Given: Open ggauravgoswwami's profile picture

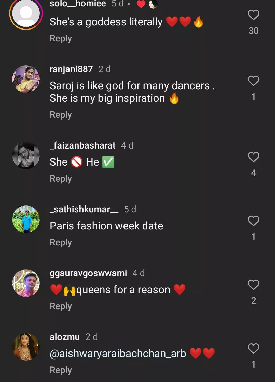Looking at the screenshot, I should tap(26, 283).
